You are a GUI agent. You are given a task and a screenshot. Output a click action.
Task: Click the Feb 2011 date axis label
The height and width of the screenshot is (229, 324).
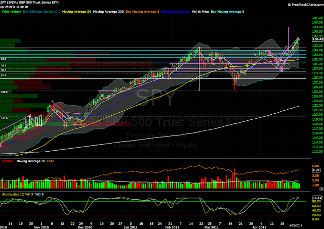[173, 227]
